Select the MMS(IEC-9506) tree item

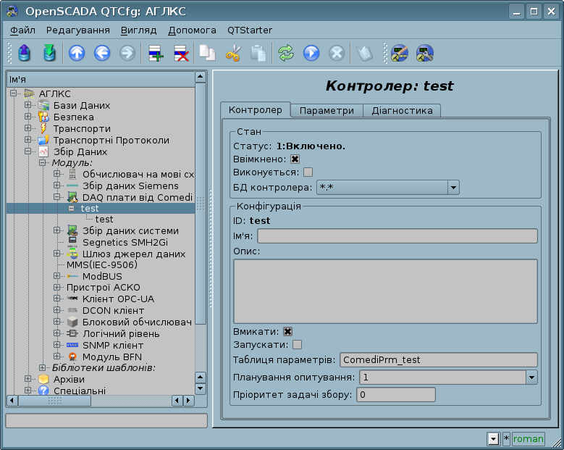tap(102, 264)
